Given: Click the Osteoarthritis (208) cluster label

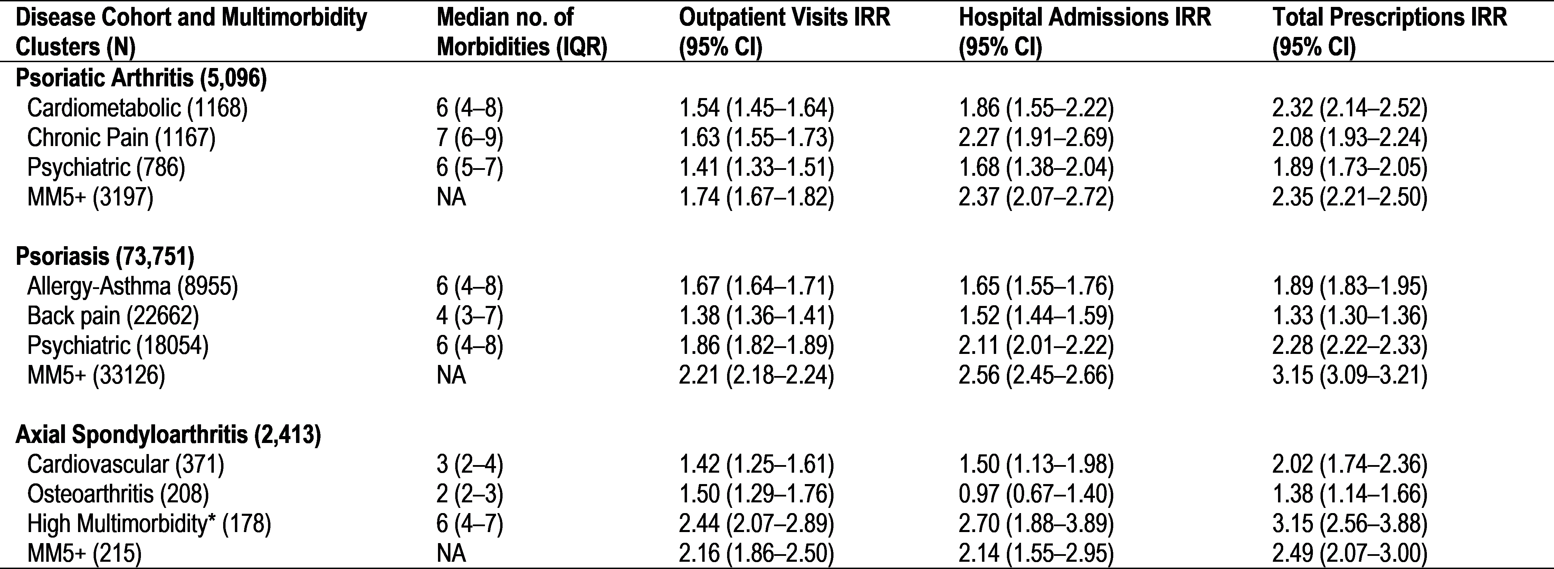Looking at the screenshot, I should point(118,495).
